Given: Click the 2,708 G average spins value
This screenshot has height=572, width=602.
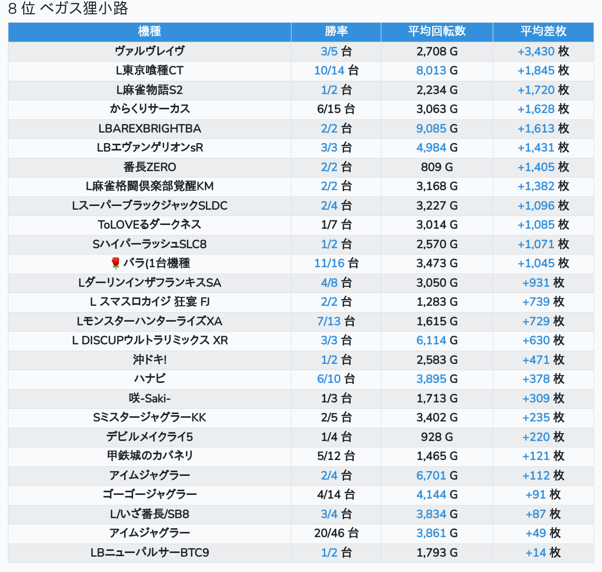Looking at the screenshot, I should point(437,51).
